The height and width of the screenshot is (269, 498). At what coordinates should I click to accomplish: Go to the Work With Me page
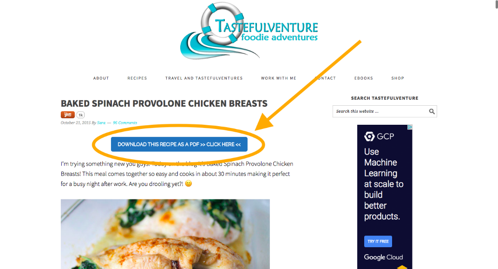tap(279, 78)
